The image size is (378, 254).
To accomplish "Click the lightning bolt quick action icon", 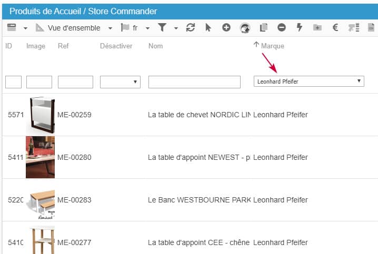I will [300, 28].
